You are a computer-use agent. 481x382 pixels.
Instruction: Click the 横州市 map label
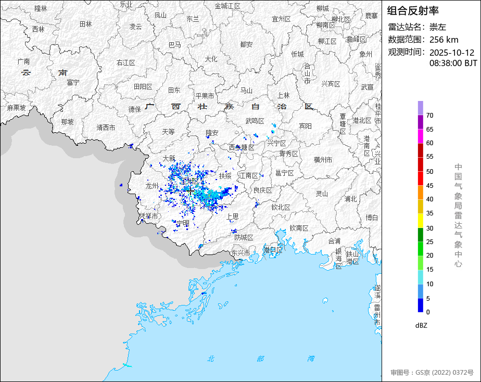323,160
